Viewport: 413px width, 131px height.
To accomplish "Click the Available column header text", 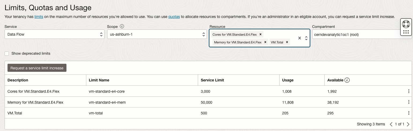I will pos(335,80).
